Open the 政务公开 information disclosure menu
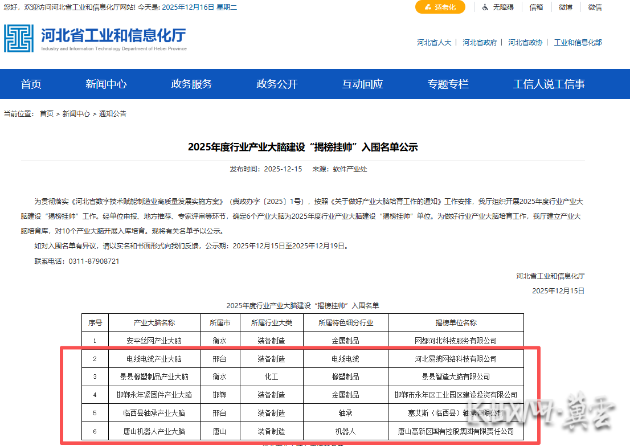The width and height of the screenshot is (630, 446). 277,84
